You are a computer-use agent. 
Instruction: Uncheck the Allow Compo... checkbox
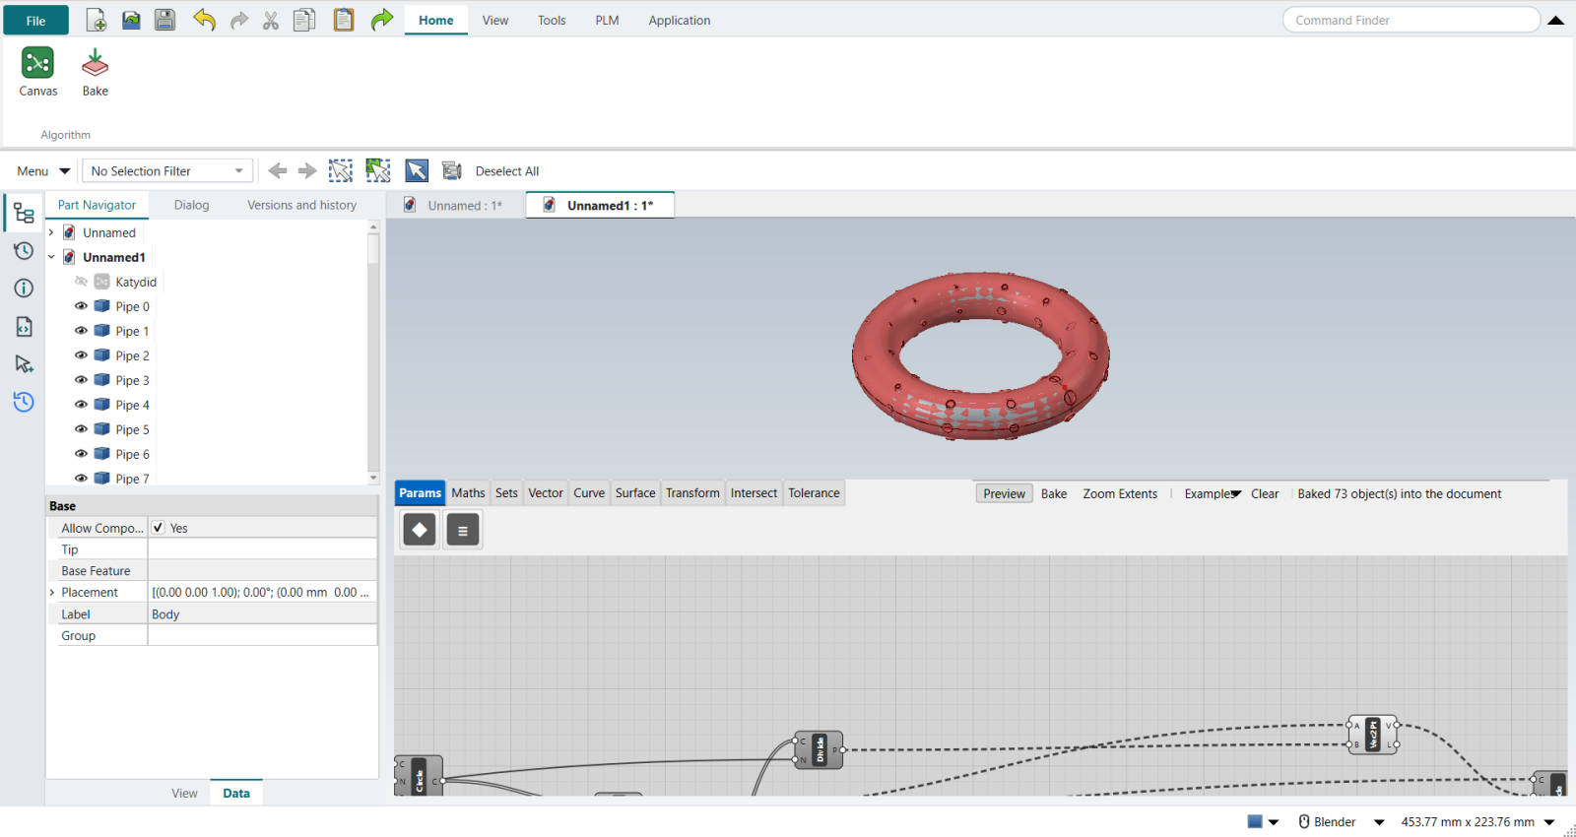(x=158, y=528)
